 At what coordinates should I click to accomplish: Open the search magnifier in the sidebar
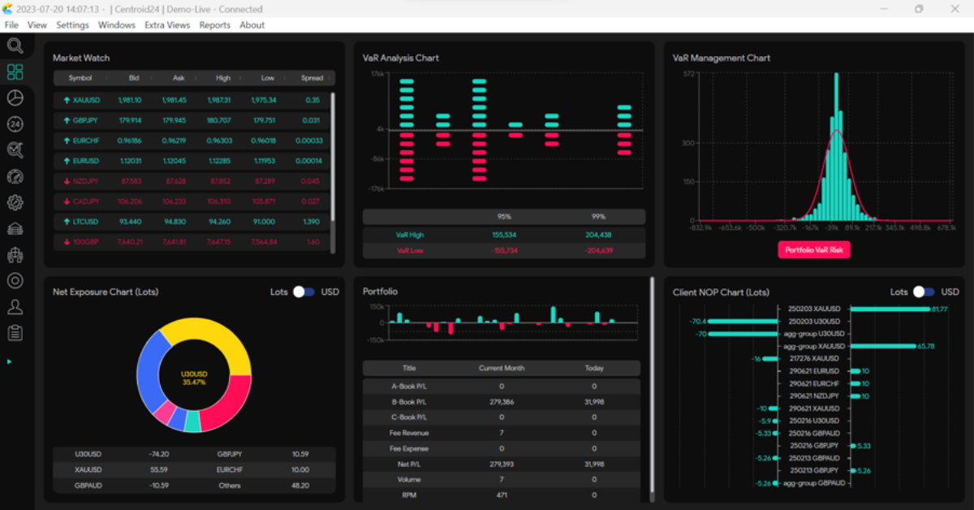pos(15,45)
